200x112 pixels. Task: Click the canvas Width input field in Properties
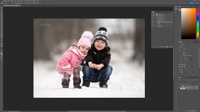click(185, 49)
